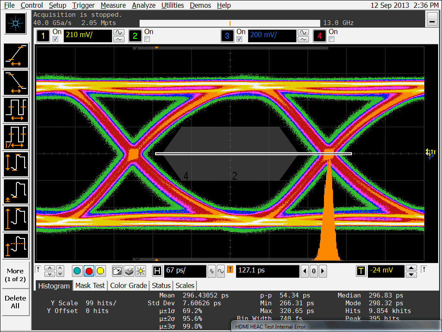Select the peak-to-peak voltage measurement icon
This screenshot has height=332, width=442.
(x=16, y=164)
